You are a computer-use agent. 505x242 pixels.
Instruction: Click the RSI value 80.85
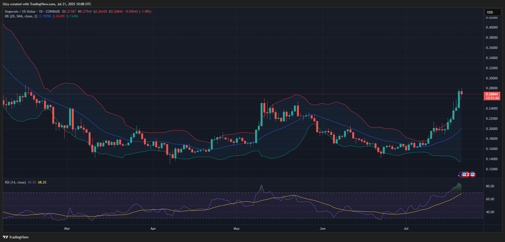pyautogui.click(x=32, y=182)
